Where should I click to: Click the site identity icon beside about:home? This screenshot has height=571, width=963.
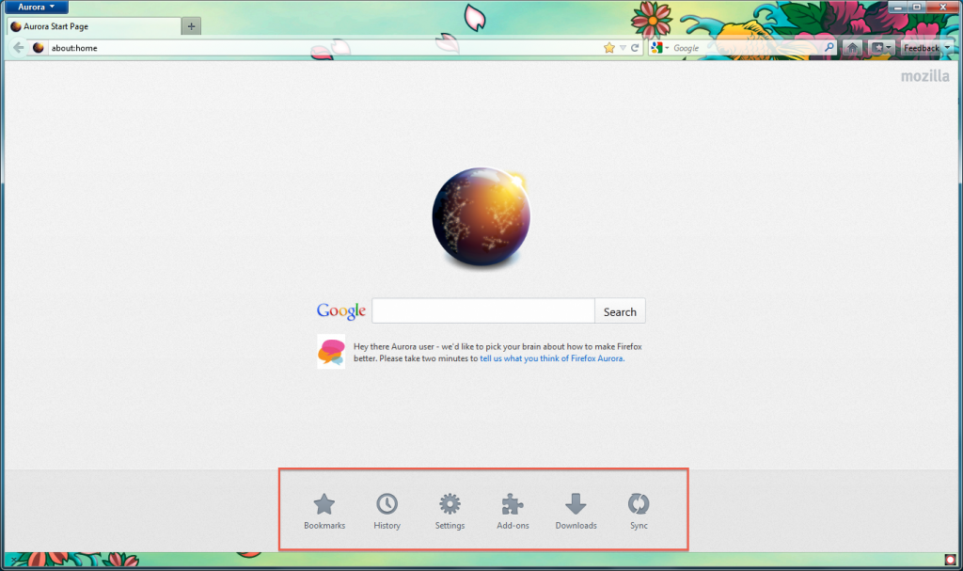point(38,47)
